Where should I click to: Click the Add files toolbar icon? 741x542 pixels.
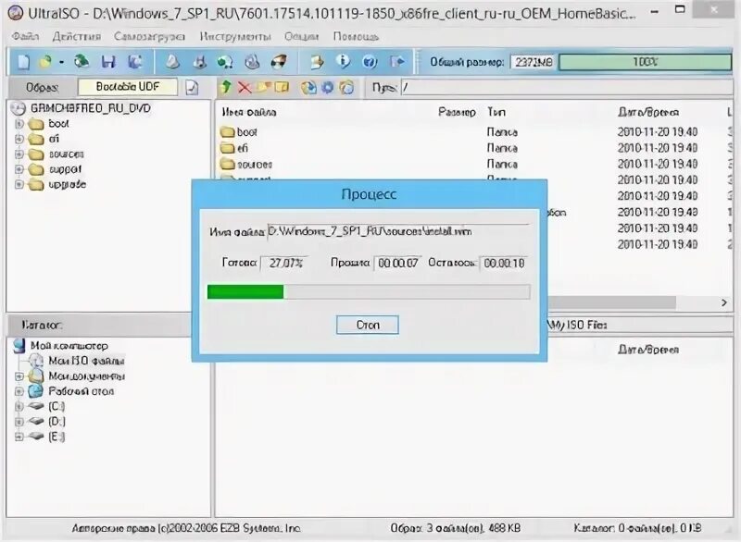pyautogui.click(x=317, y=62)
